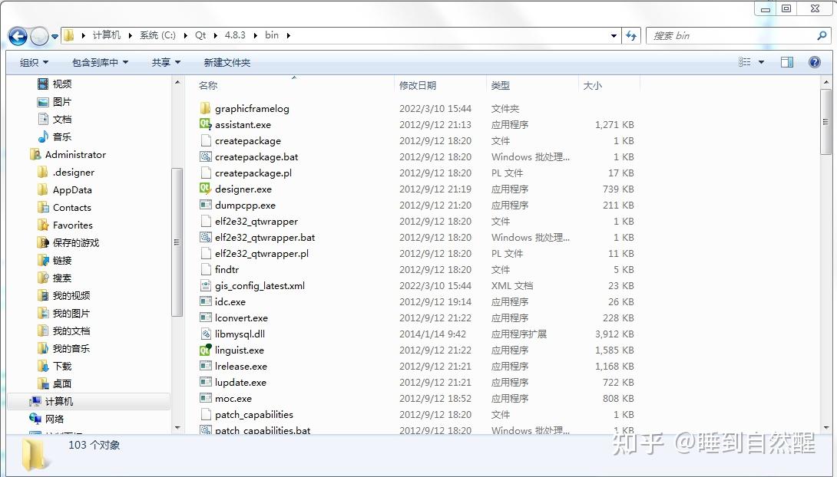
Task: Click 4.8.3 in the address breadcrumb
Action: click(235, 35)
